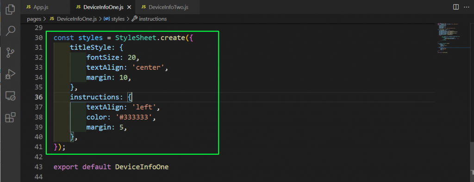Click DeviceInfoOne on the export line
This screenshot has height=182, width=474.
[142, 167]
